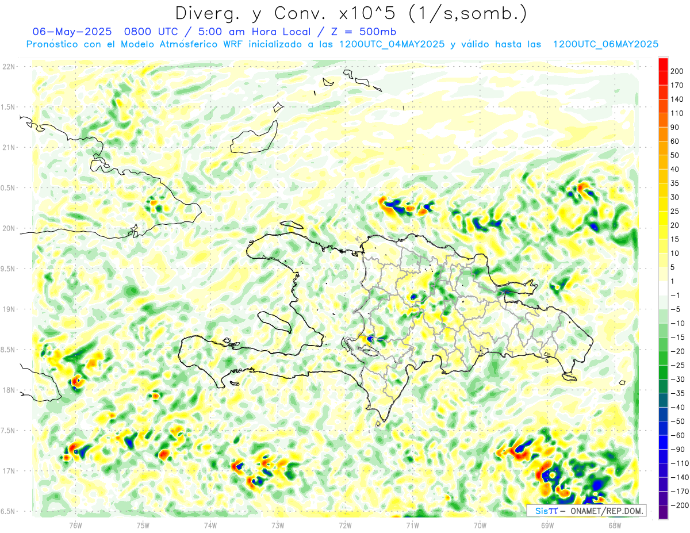Click the "-90" colorbar value
The height and width of the screenshot is (533, 690).
[678, 449]
